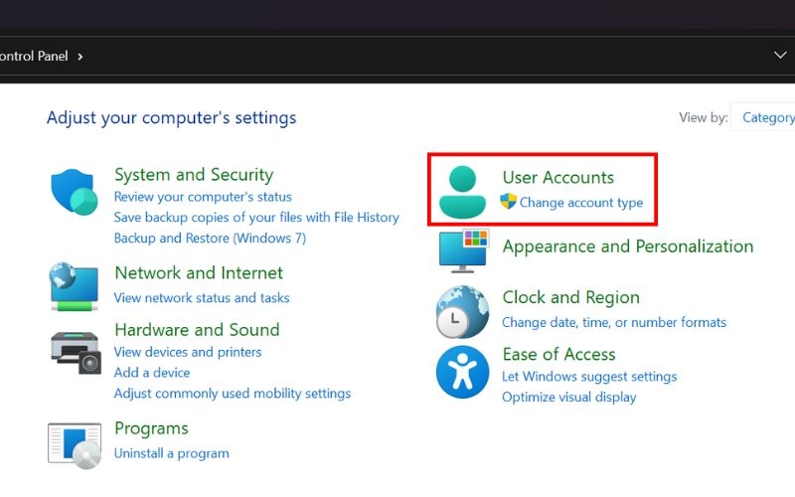Expand the address bar history chevron
Screen dimensions: 795x497
coord(780,56)
